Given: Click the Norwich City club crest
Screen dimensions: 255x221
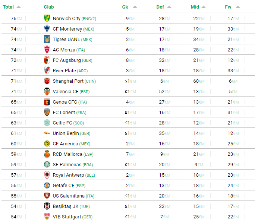Looking at the screenshot, I should coord(47,18).
